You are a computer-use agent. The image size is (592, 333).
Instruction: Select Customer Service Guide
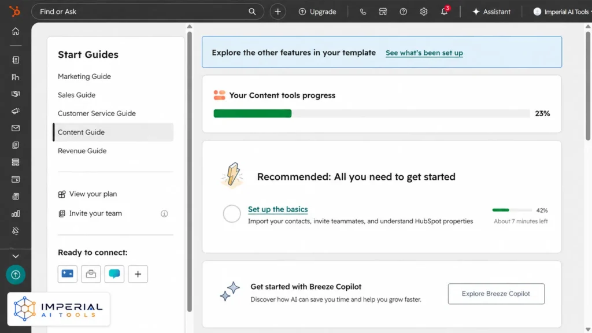point(97,113)
